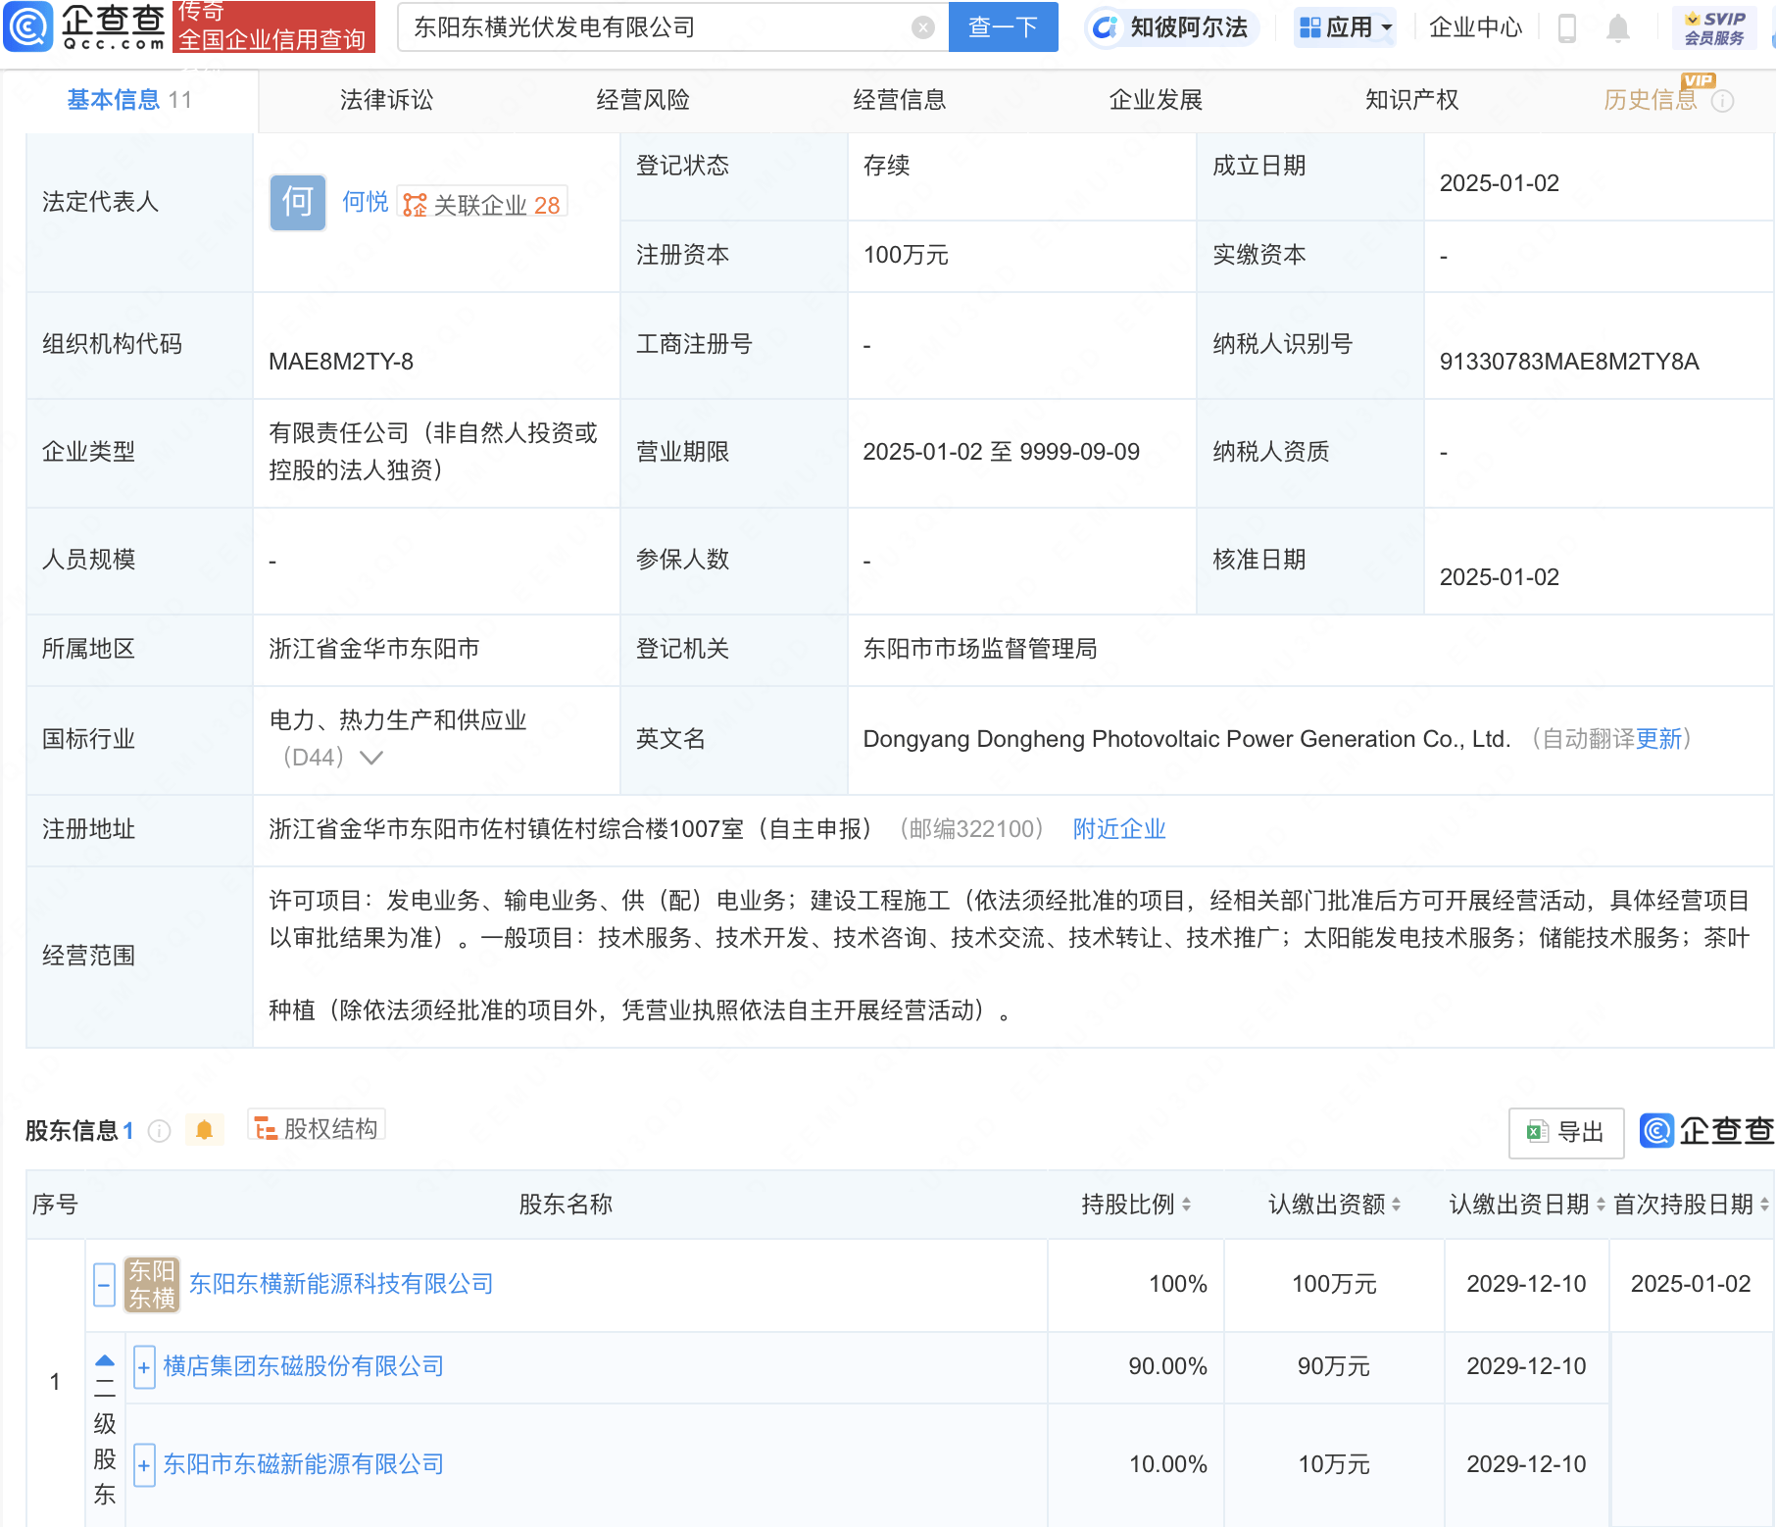Select organization code MAE8M2TY-8

(x=341, y=362)
